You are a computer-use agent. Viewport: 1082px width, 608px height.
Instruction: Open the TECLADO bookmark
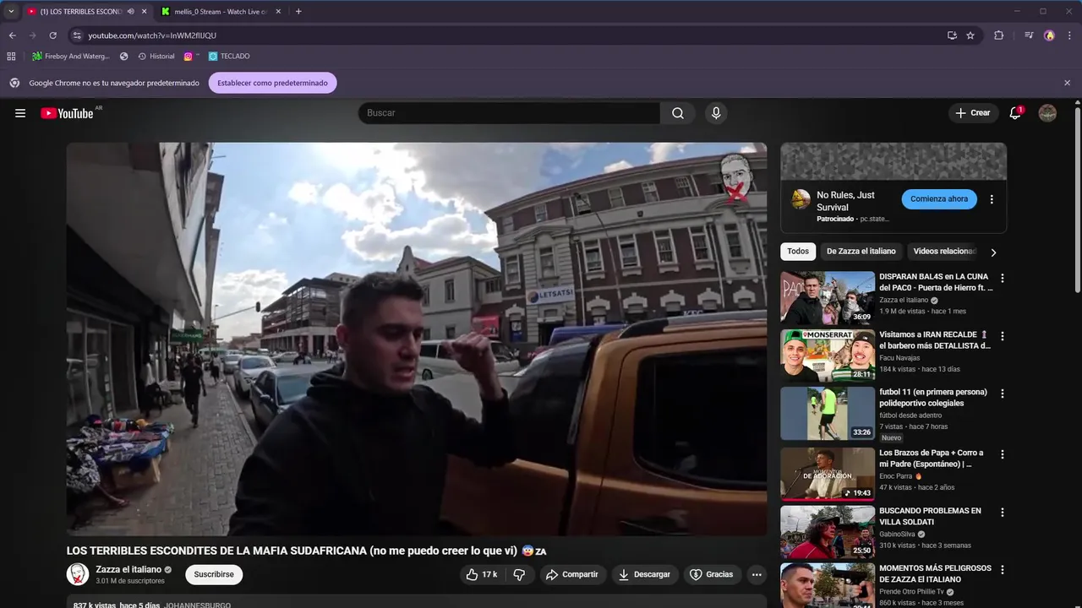pyautogui.click(x=229, y=57)
